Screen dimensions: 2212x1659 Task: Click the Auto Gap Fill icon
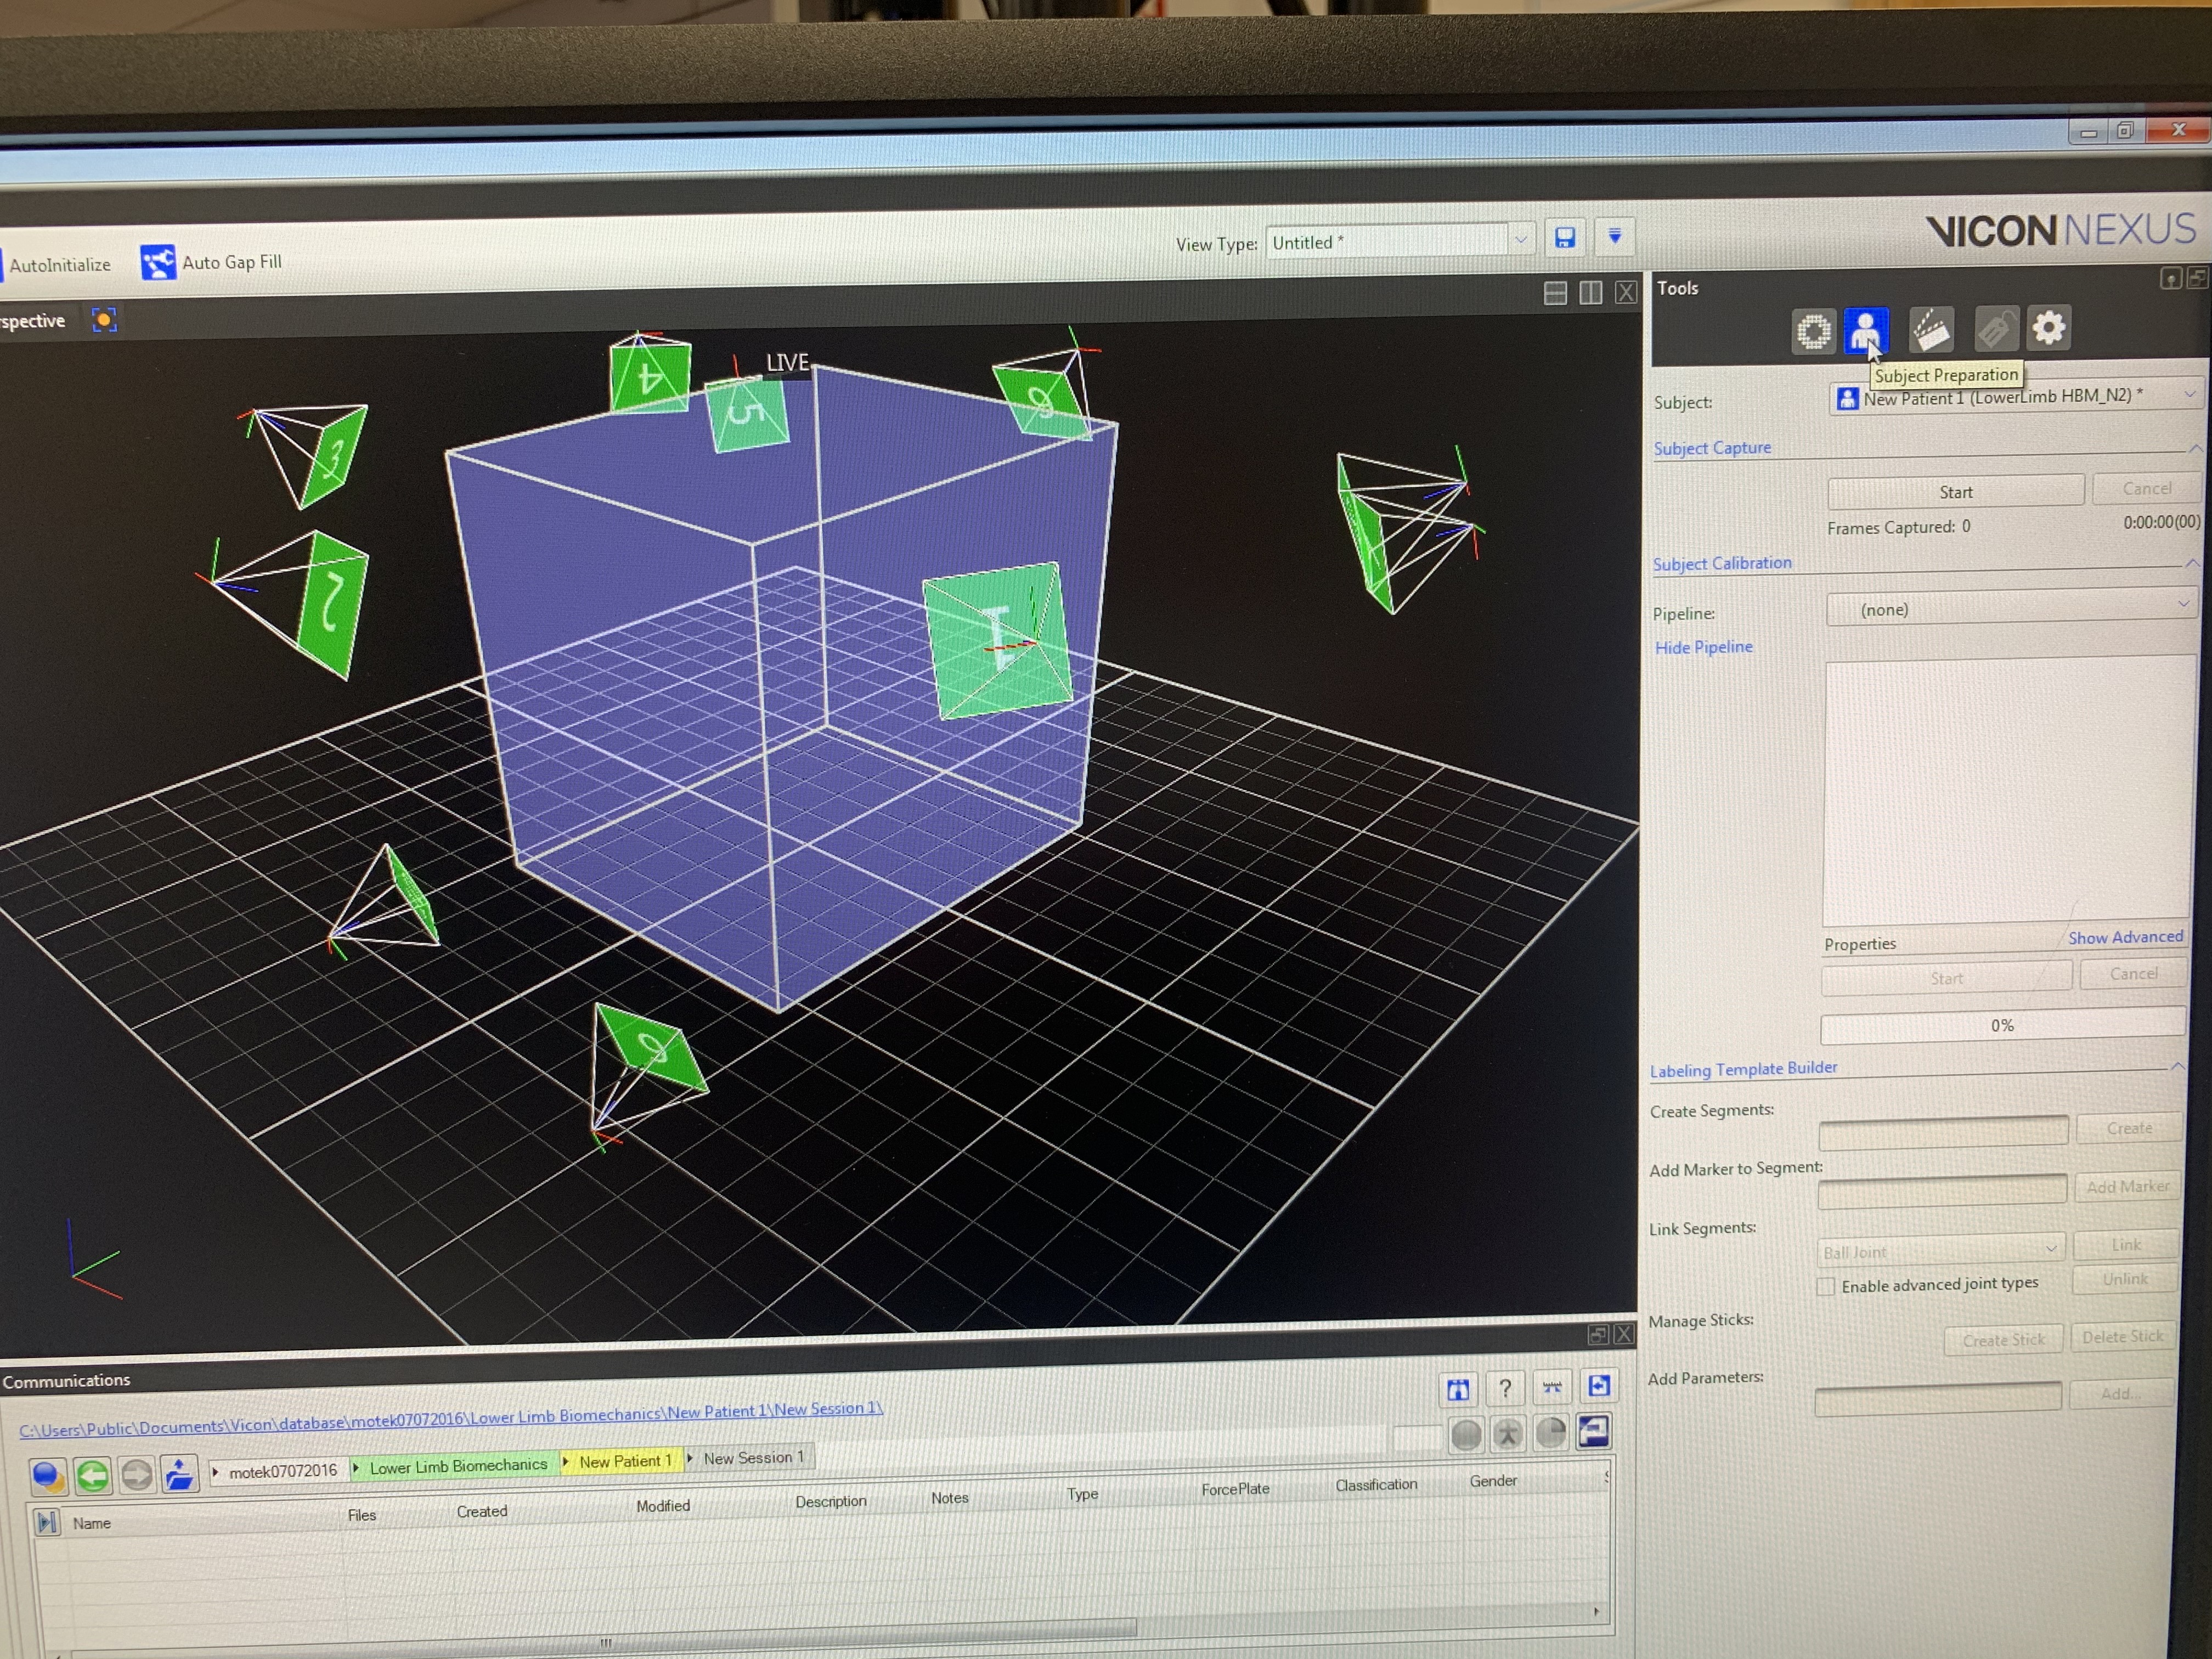[x=158, y=263]
